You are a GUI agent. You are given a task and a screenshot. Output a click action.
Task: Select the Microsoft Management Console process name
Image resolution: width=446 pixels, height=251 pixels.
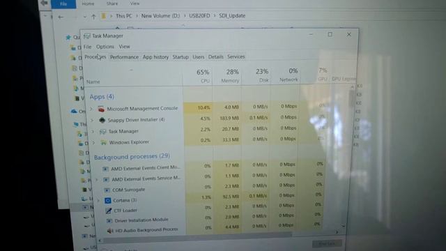click(x=142, y=109)
